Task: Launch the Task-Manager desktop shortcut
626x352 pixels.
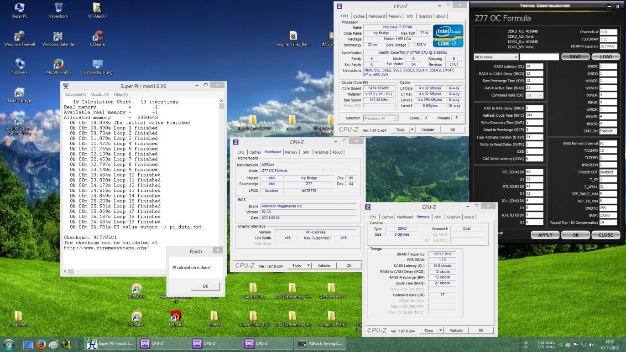Action: pos(19,94)
